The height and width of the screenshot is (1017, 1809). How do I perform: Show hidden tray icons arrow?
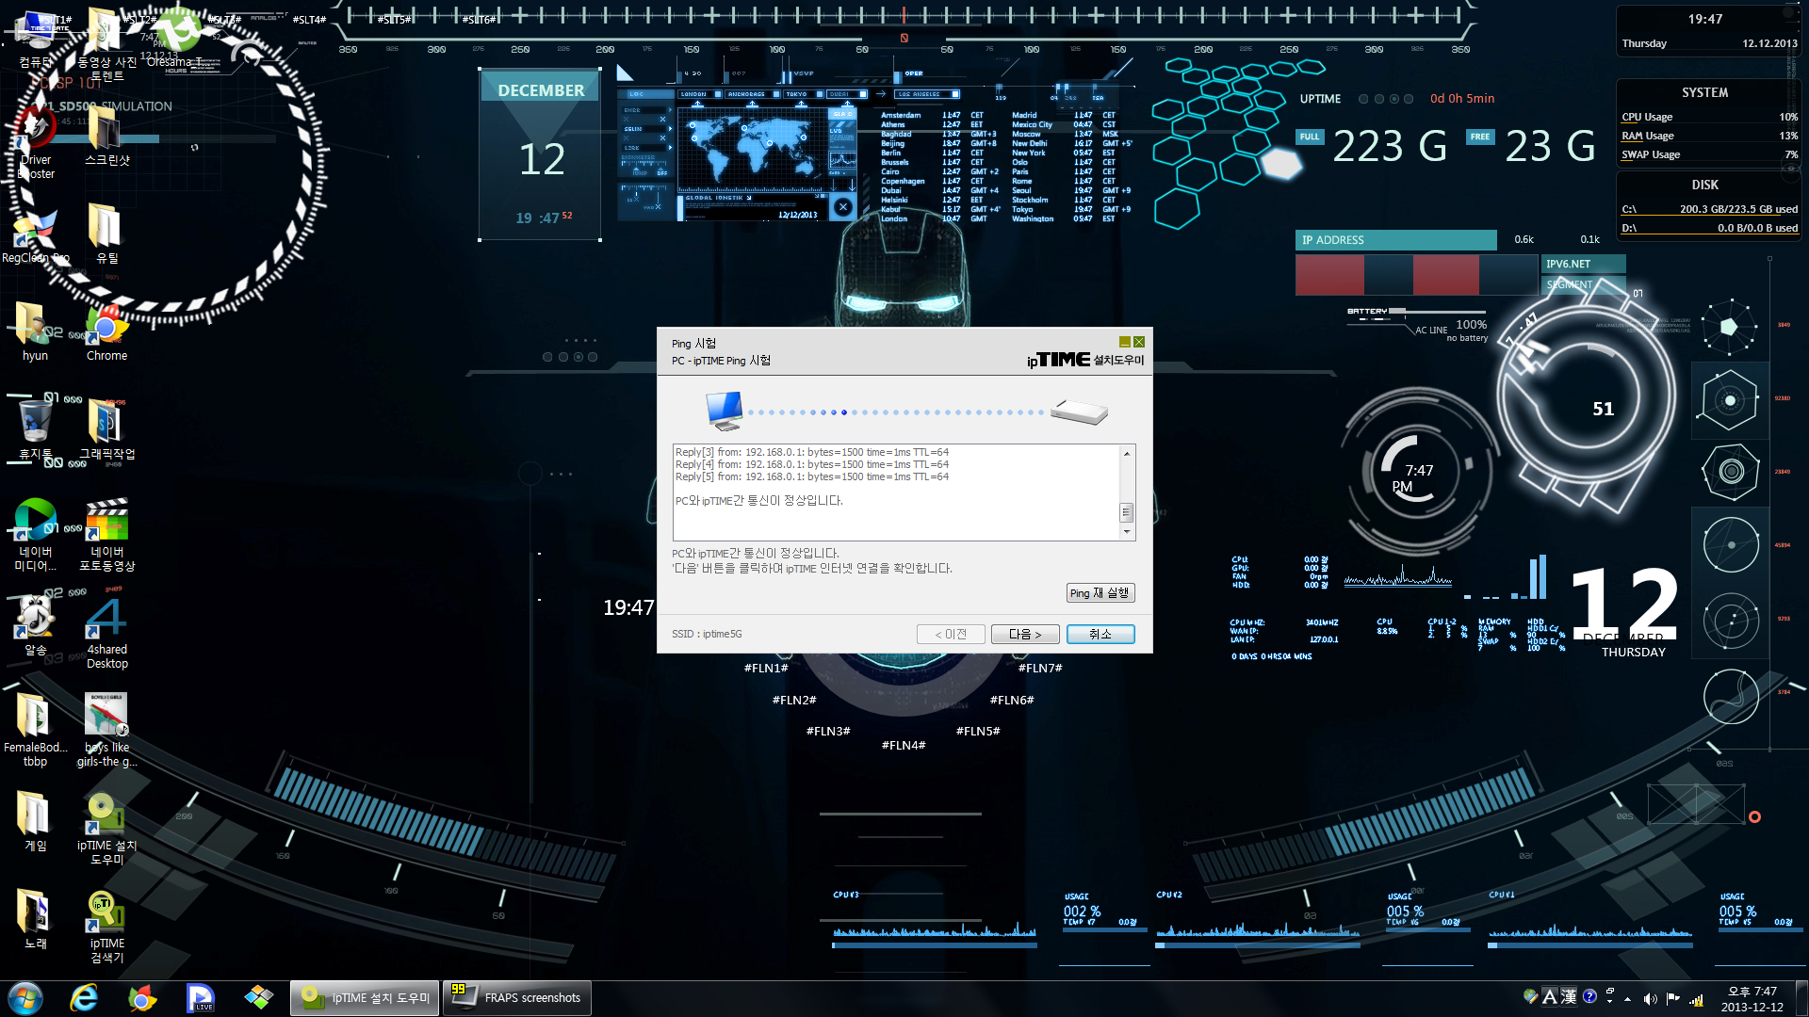coord(1627,999)
